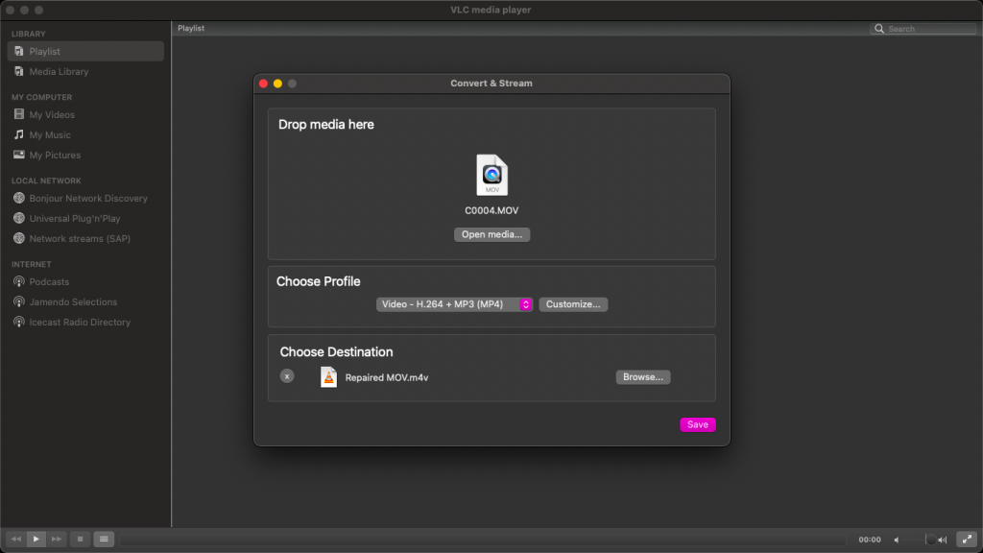Click the VLC cone destination file icon

328,376
